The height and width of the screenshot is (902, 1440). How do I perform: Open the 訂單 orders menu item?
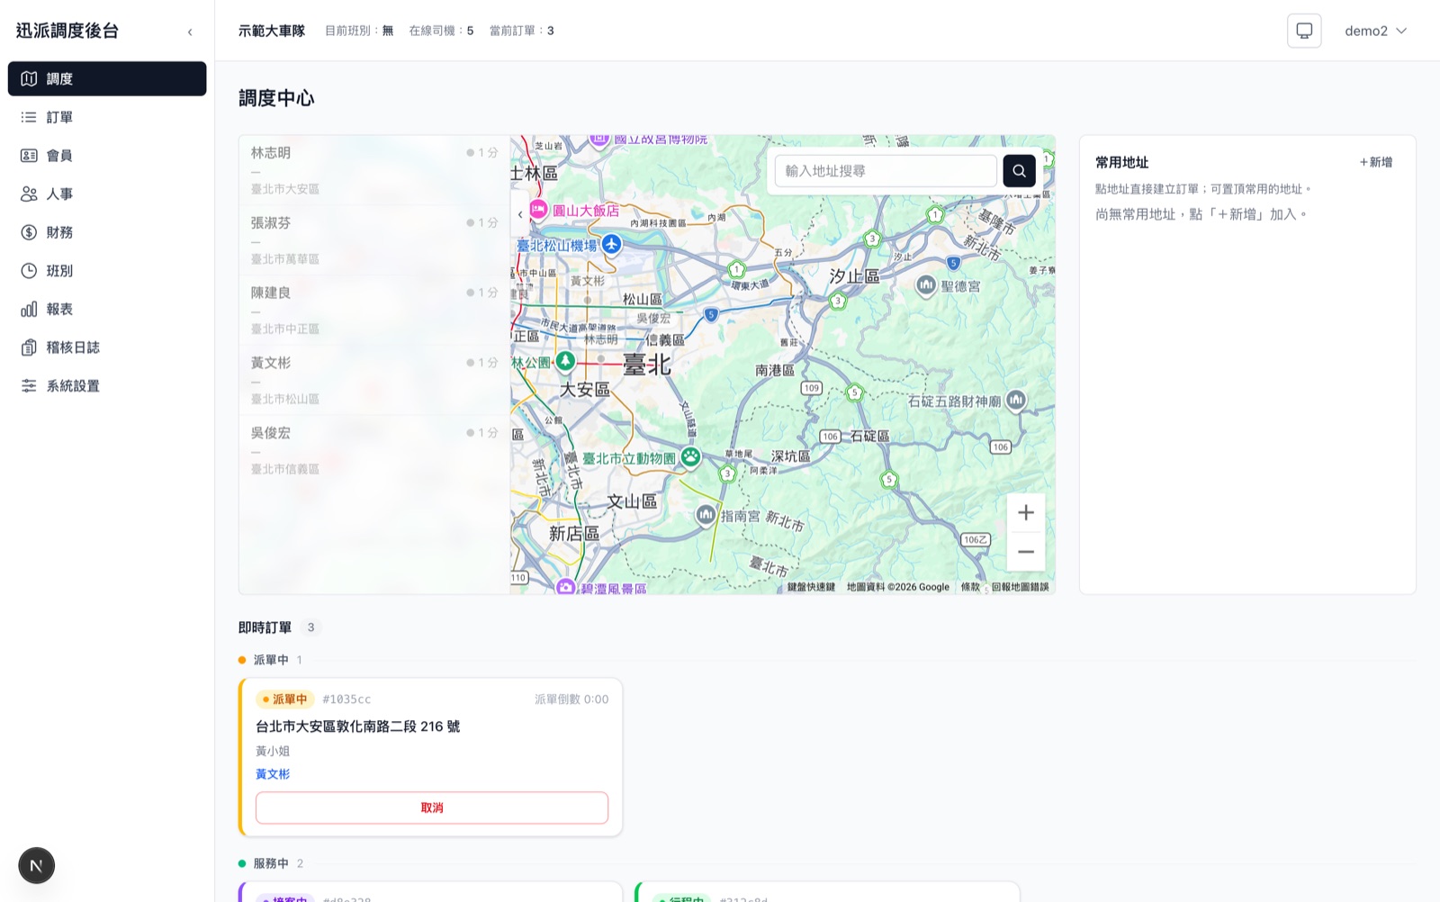point(107,117)
